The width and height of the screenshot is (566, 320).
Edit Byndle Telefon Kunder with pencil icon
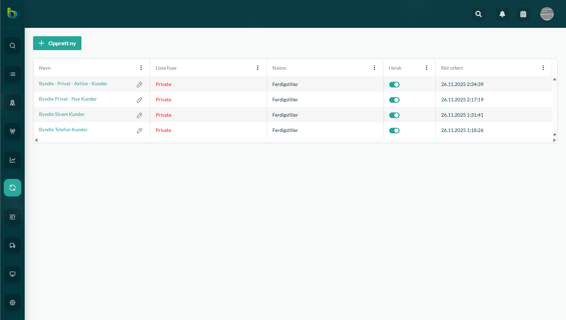click(x=140, y=131)
